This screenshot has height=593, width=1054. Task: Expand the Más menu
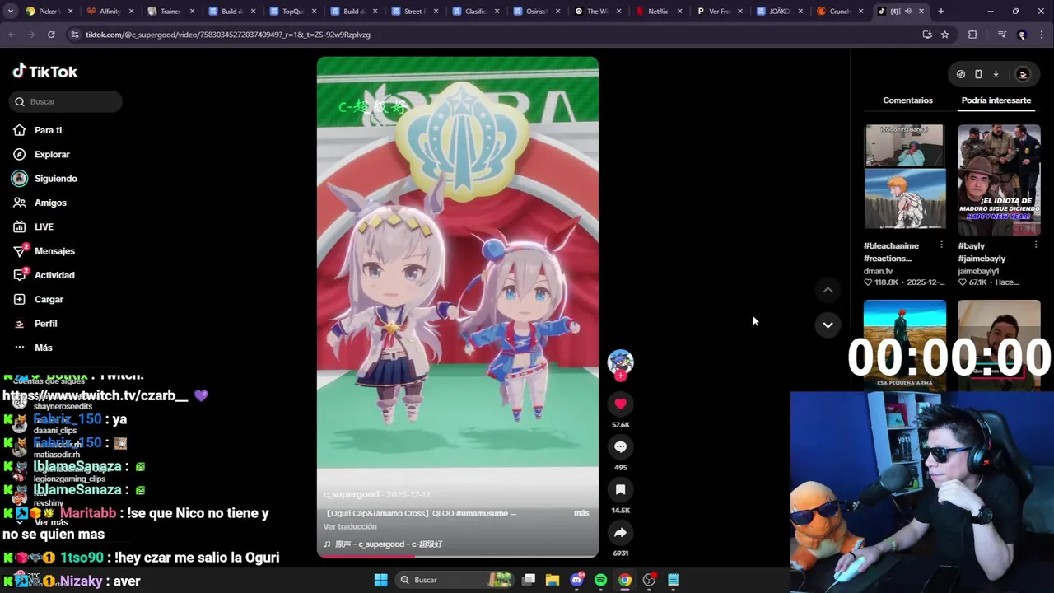pyautogui.click(x=43, y=348)
